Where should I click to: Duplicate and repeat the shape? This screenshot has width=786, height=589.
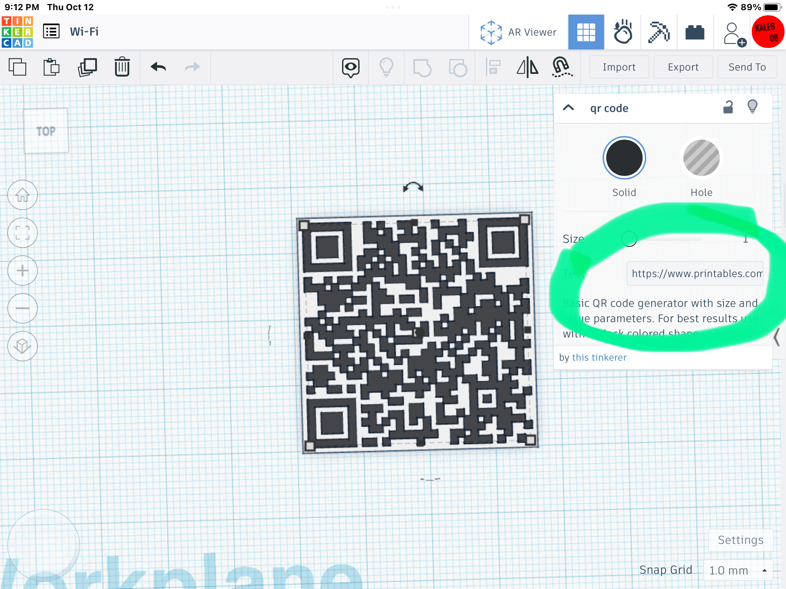(87, 67)
